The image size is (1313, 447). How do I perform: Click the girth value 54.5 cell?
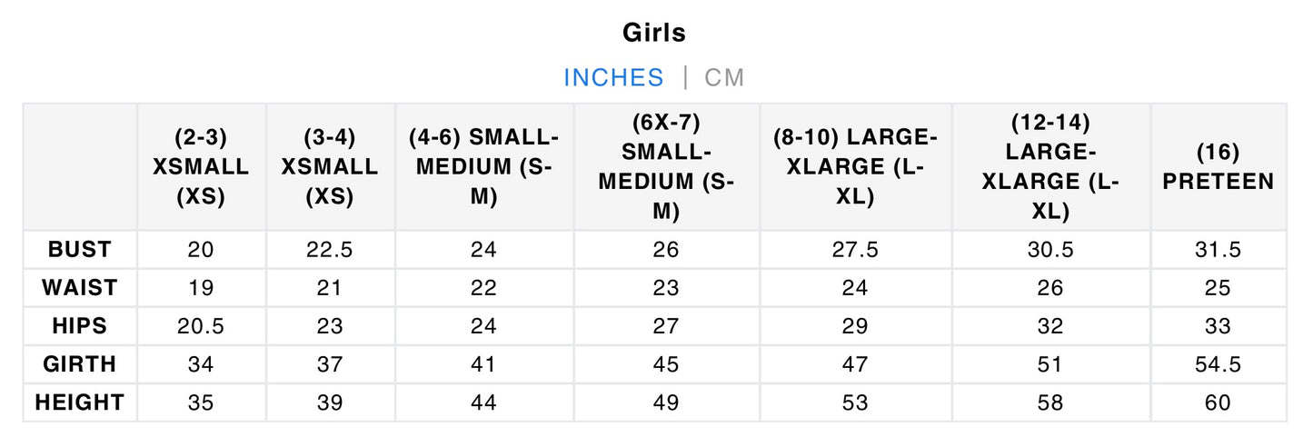click(x=1218, y=364)
